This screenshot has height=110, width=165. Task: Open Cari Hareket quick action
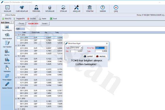click(x=7, y=44)
